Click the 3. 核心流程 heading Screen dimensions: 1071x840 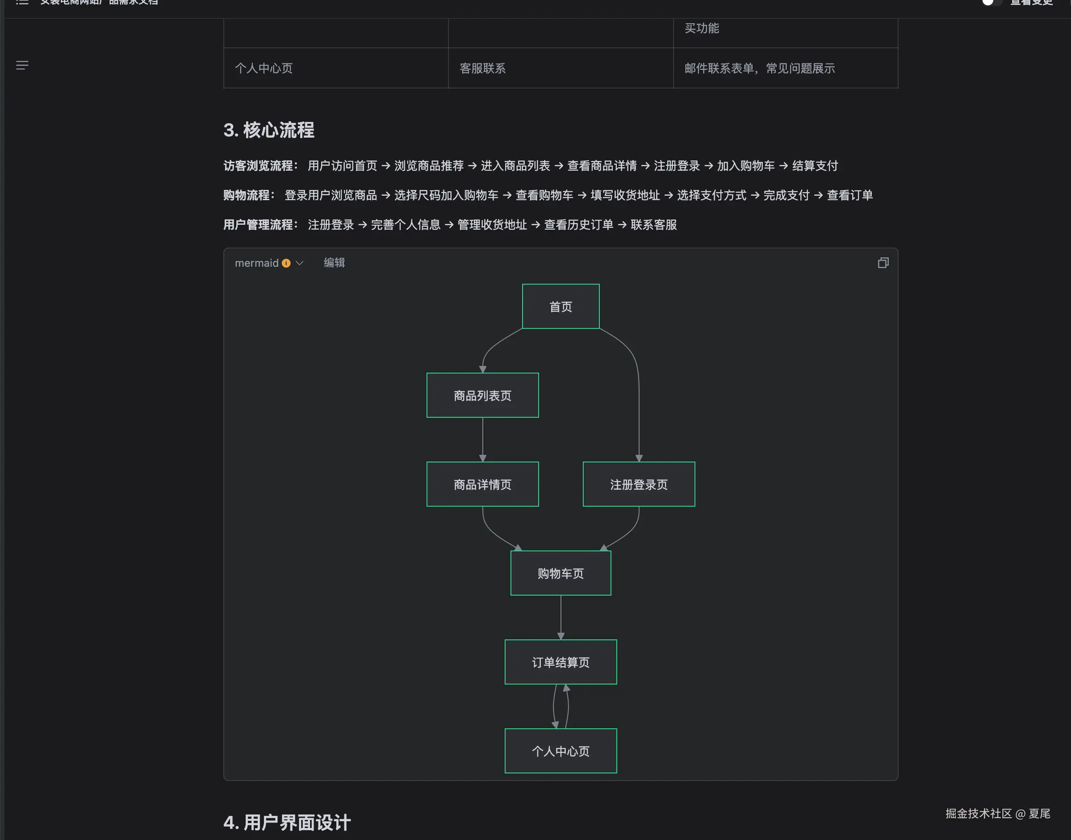(269, 130)
